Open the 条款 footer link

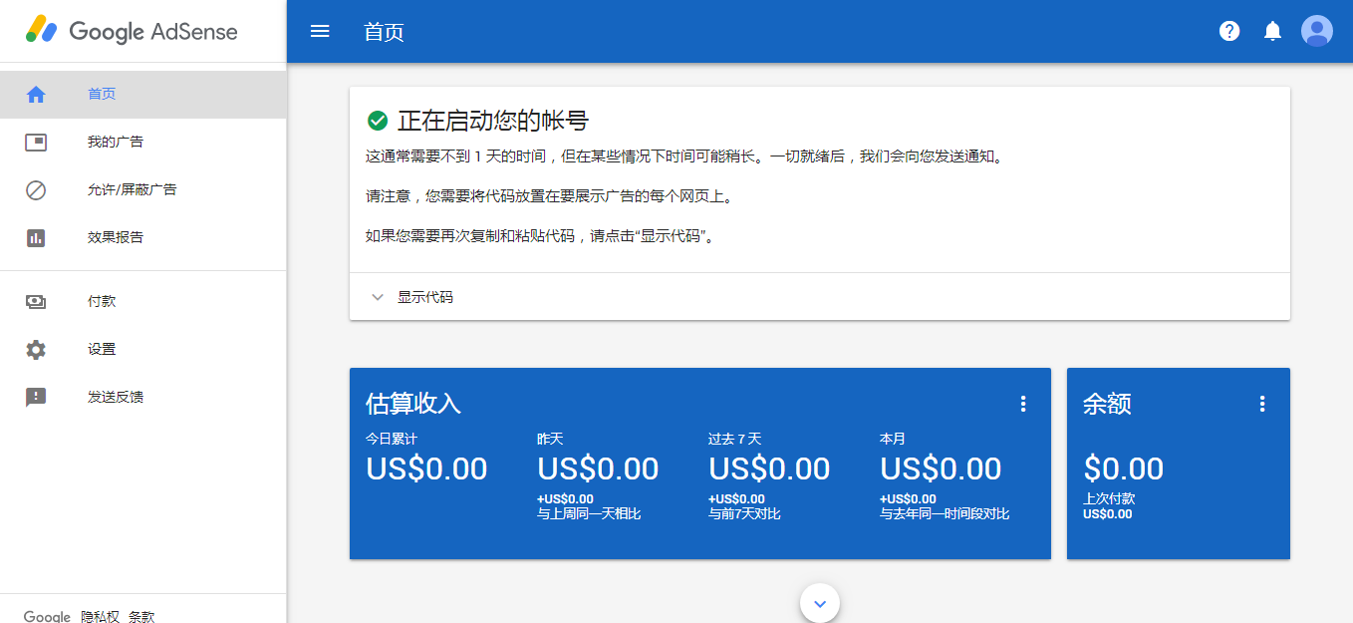tap(141, 617)
